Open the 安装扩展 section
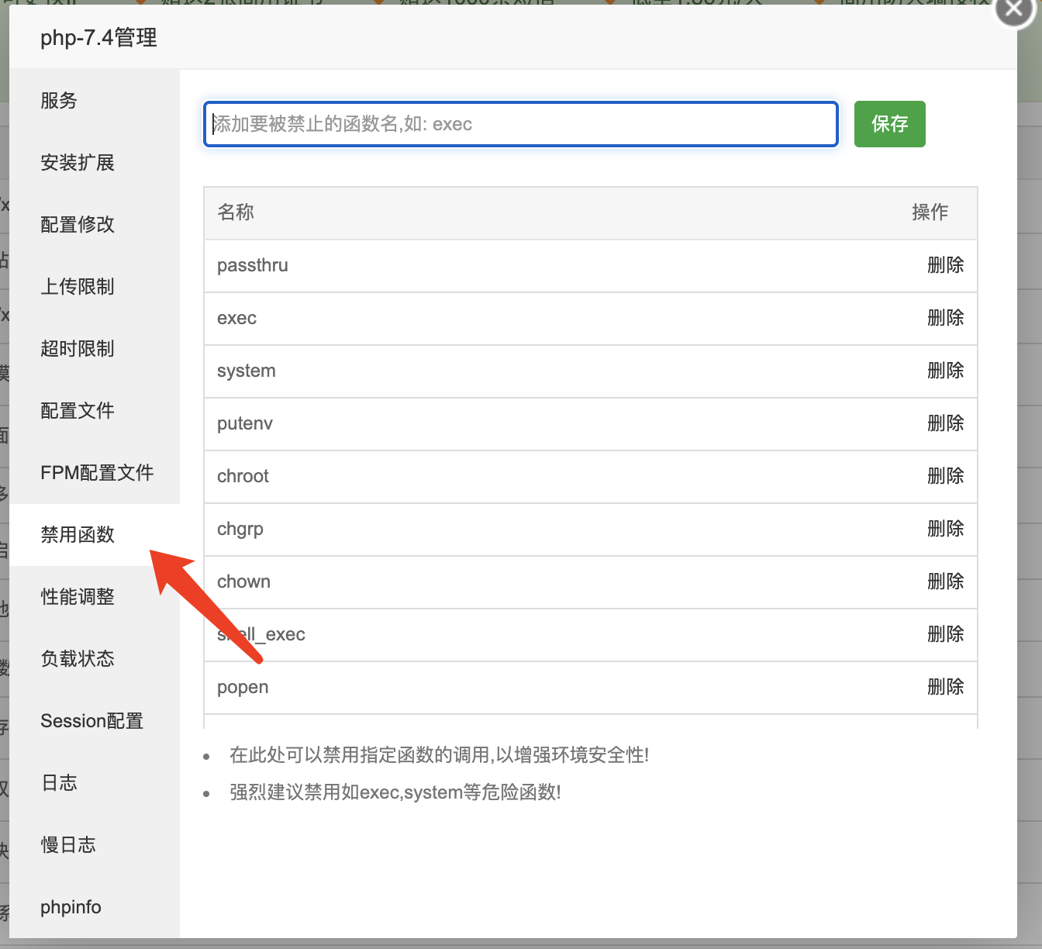1042x949 pixels. 77,163
